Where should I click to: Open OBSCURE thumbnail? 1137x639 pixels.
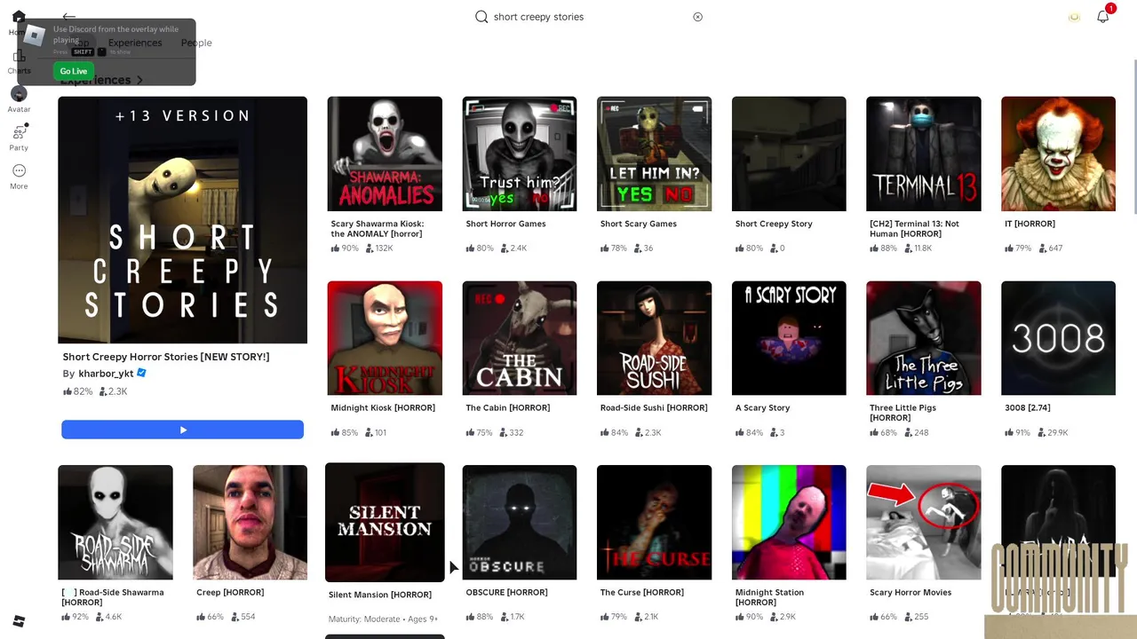[x=520, y=522]
